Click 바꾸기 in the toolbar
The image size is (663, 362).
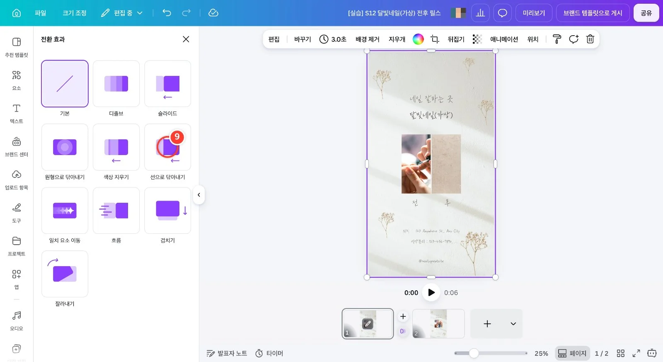point(302,39)
